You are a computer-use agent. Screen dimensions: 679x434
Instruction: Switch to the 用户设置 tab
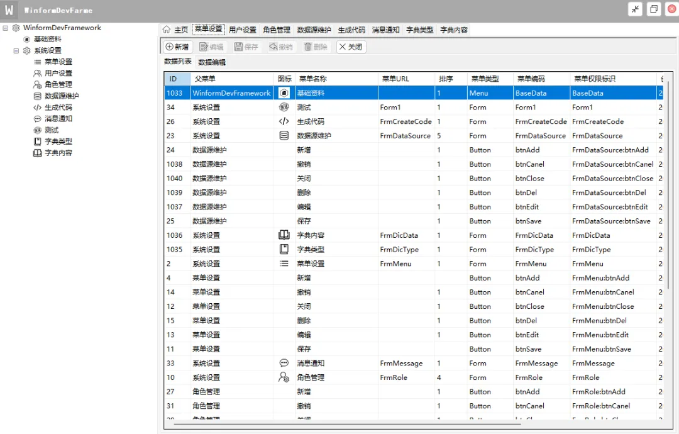click(242, 30)
